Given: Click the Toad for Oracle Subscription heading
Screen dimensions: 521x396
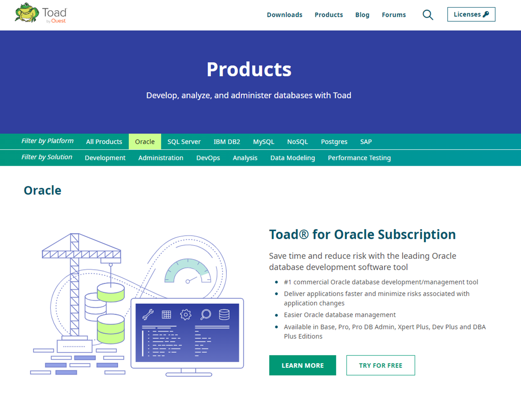Looking at the screenshot, I should point(362,234).
